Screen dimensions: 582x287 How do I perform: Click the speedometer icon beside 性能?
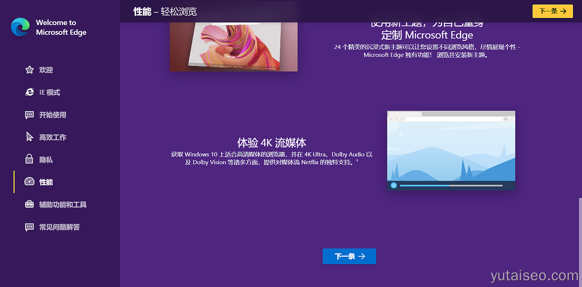tap(30, 182)
